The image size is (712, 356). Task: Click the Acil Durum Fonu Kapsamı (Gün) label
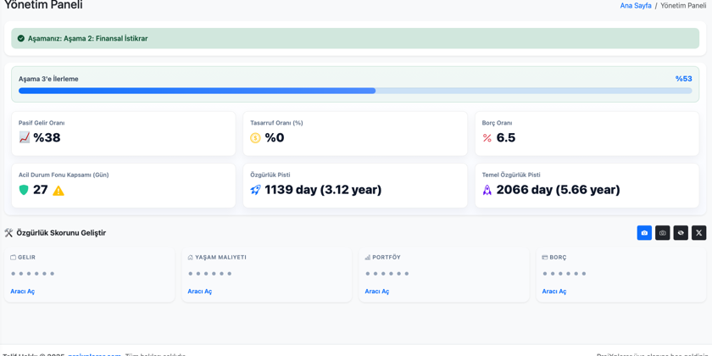point(64,175)
